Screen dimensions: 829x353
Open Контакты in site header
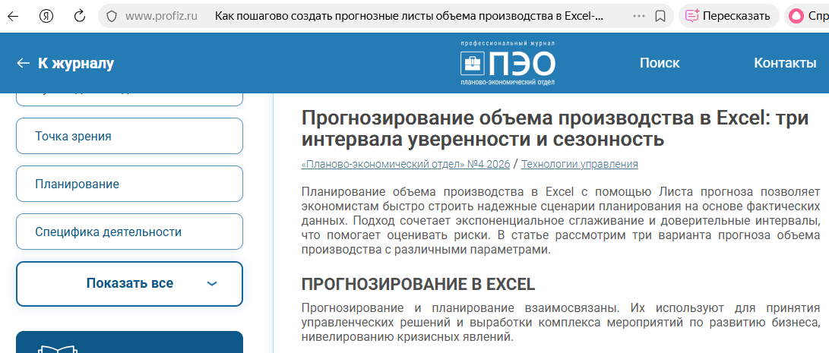pyautogui.click(x=785, y=63)
